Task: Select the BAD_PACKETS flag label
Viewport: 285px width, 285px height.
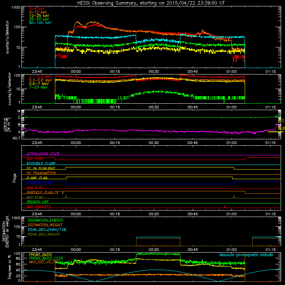Action: tap(39, 207)
